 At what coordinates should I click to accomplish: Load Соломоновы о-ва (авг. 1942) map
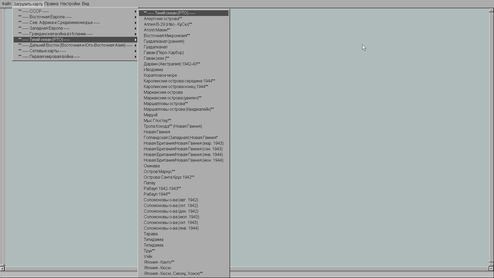coord(184,200)
